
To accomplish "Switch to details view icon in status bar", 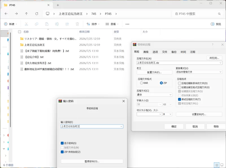I will point(216,165).
